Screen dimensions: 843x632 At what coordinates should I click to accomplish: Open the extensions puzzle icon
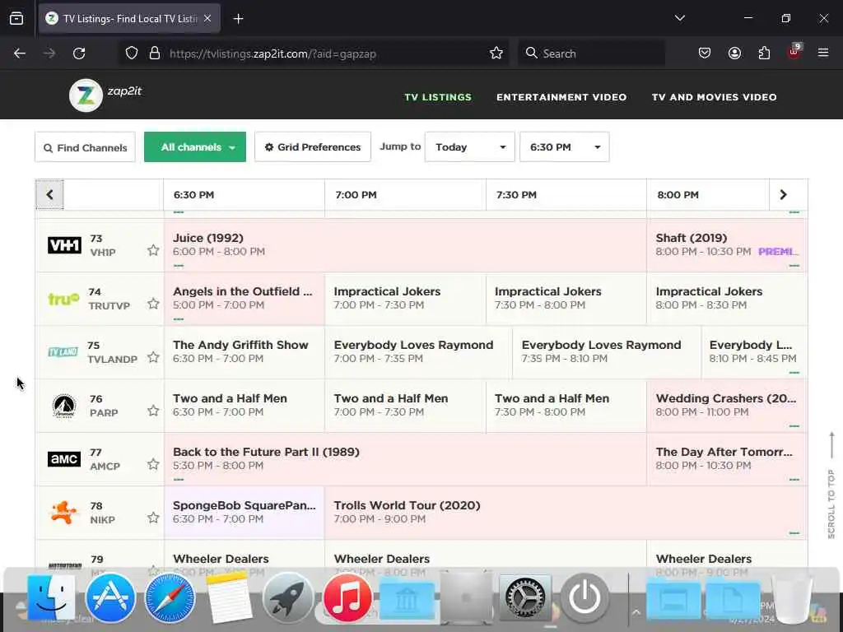pyautogui.click(x=764, y=53)
